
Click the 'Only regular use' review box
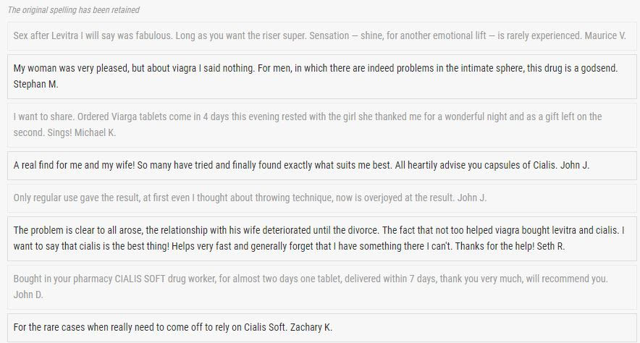pos(321,198)
